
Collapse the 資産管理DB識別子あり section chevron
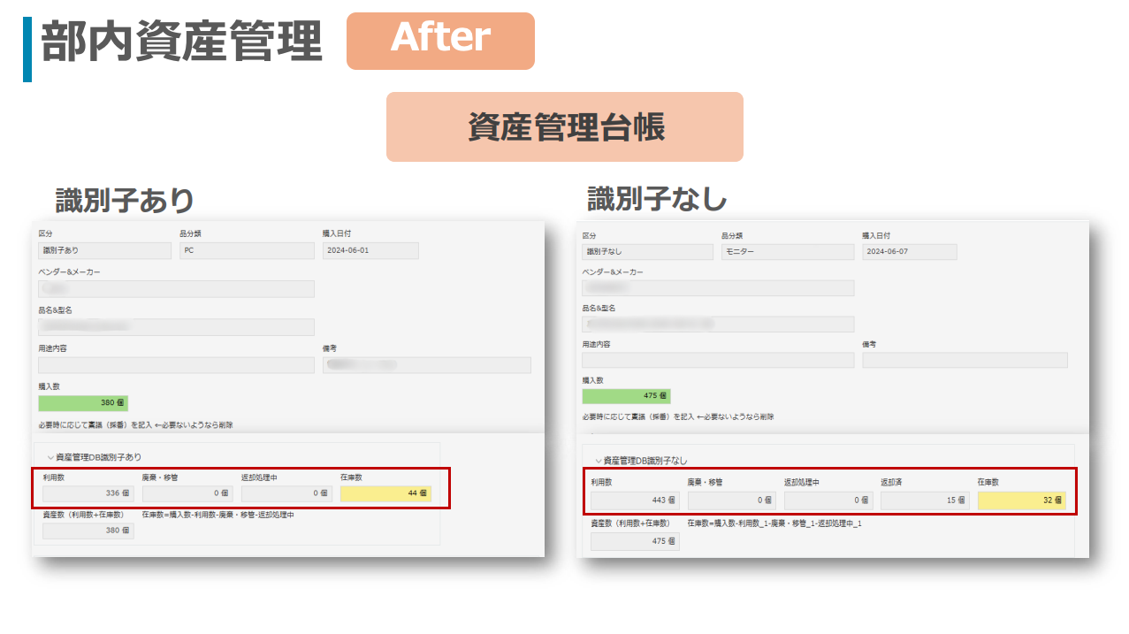tap(50, 458)
